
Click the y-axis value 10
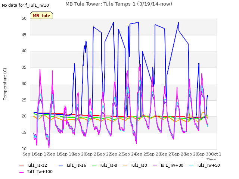point(24,149)
